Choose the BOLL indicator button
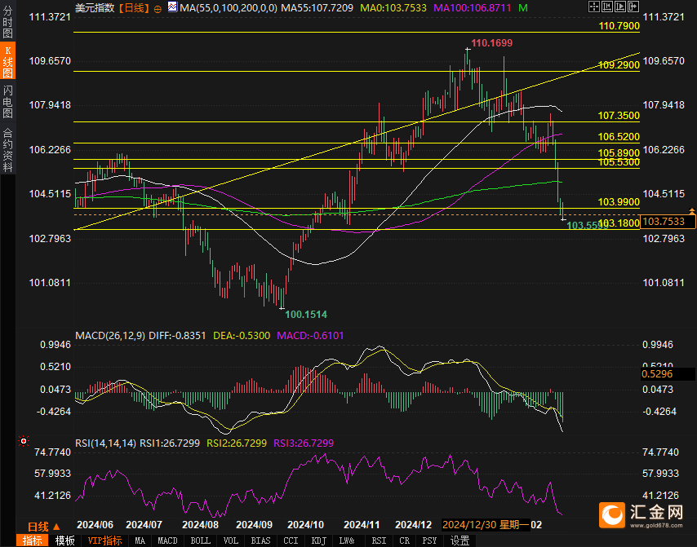The width and height of the screenshot is (697, 547). point(201,540)
